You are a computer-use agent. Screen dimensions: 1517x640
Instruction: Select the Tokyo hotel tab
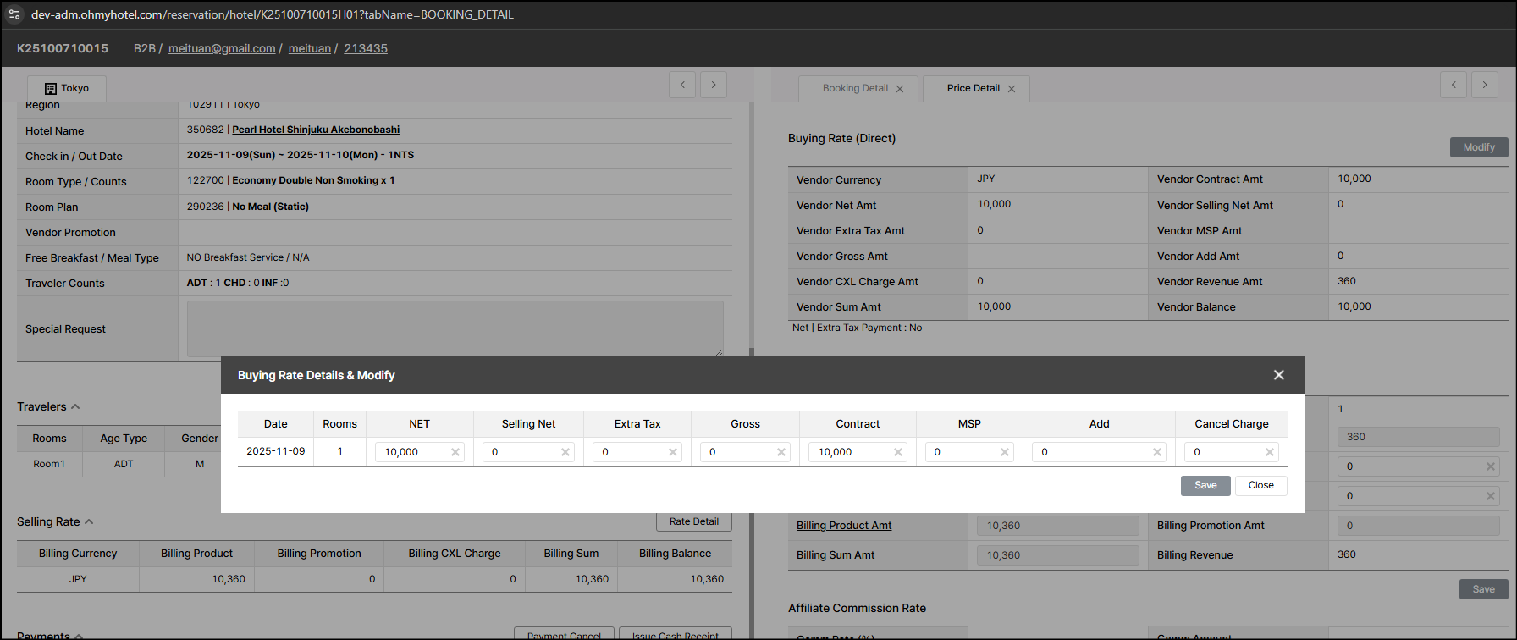(x=67, y=88)
